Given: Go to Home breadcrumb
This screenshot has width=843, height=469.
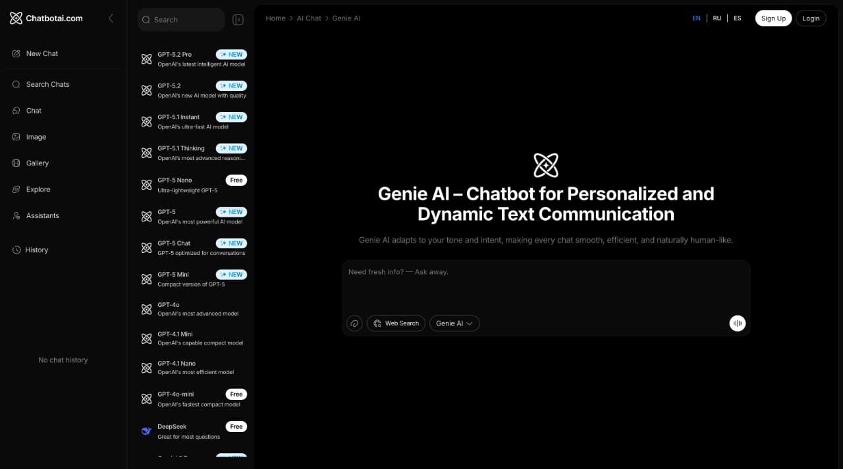Looking at the screenshot, I should tap(275, 18).
